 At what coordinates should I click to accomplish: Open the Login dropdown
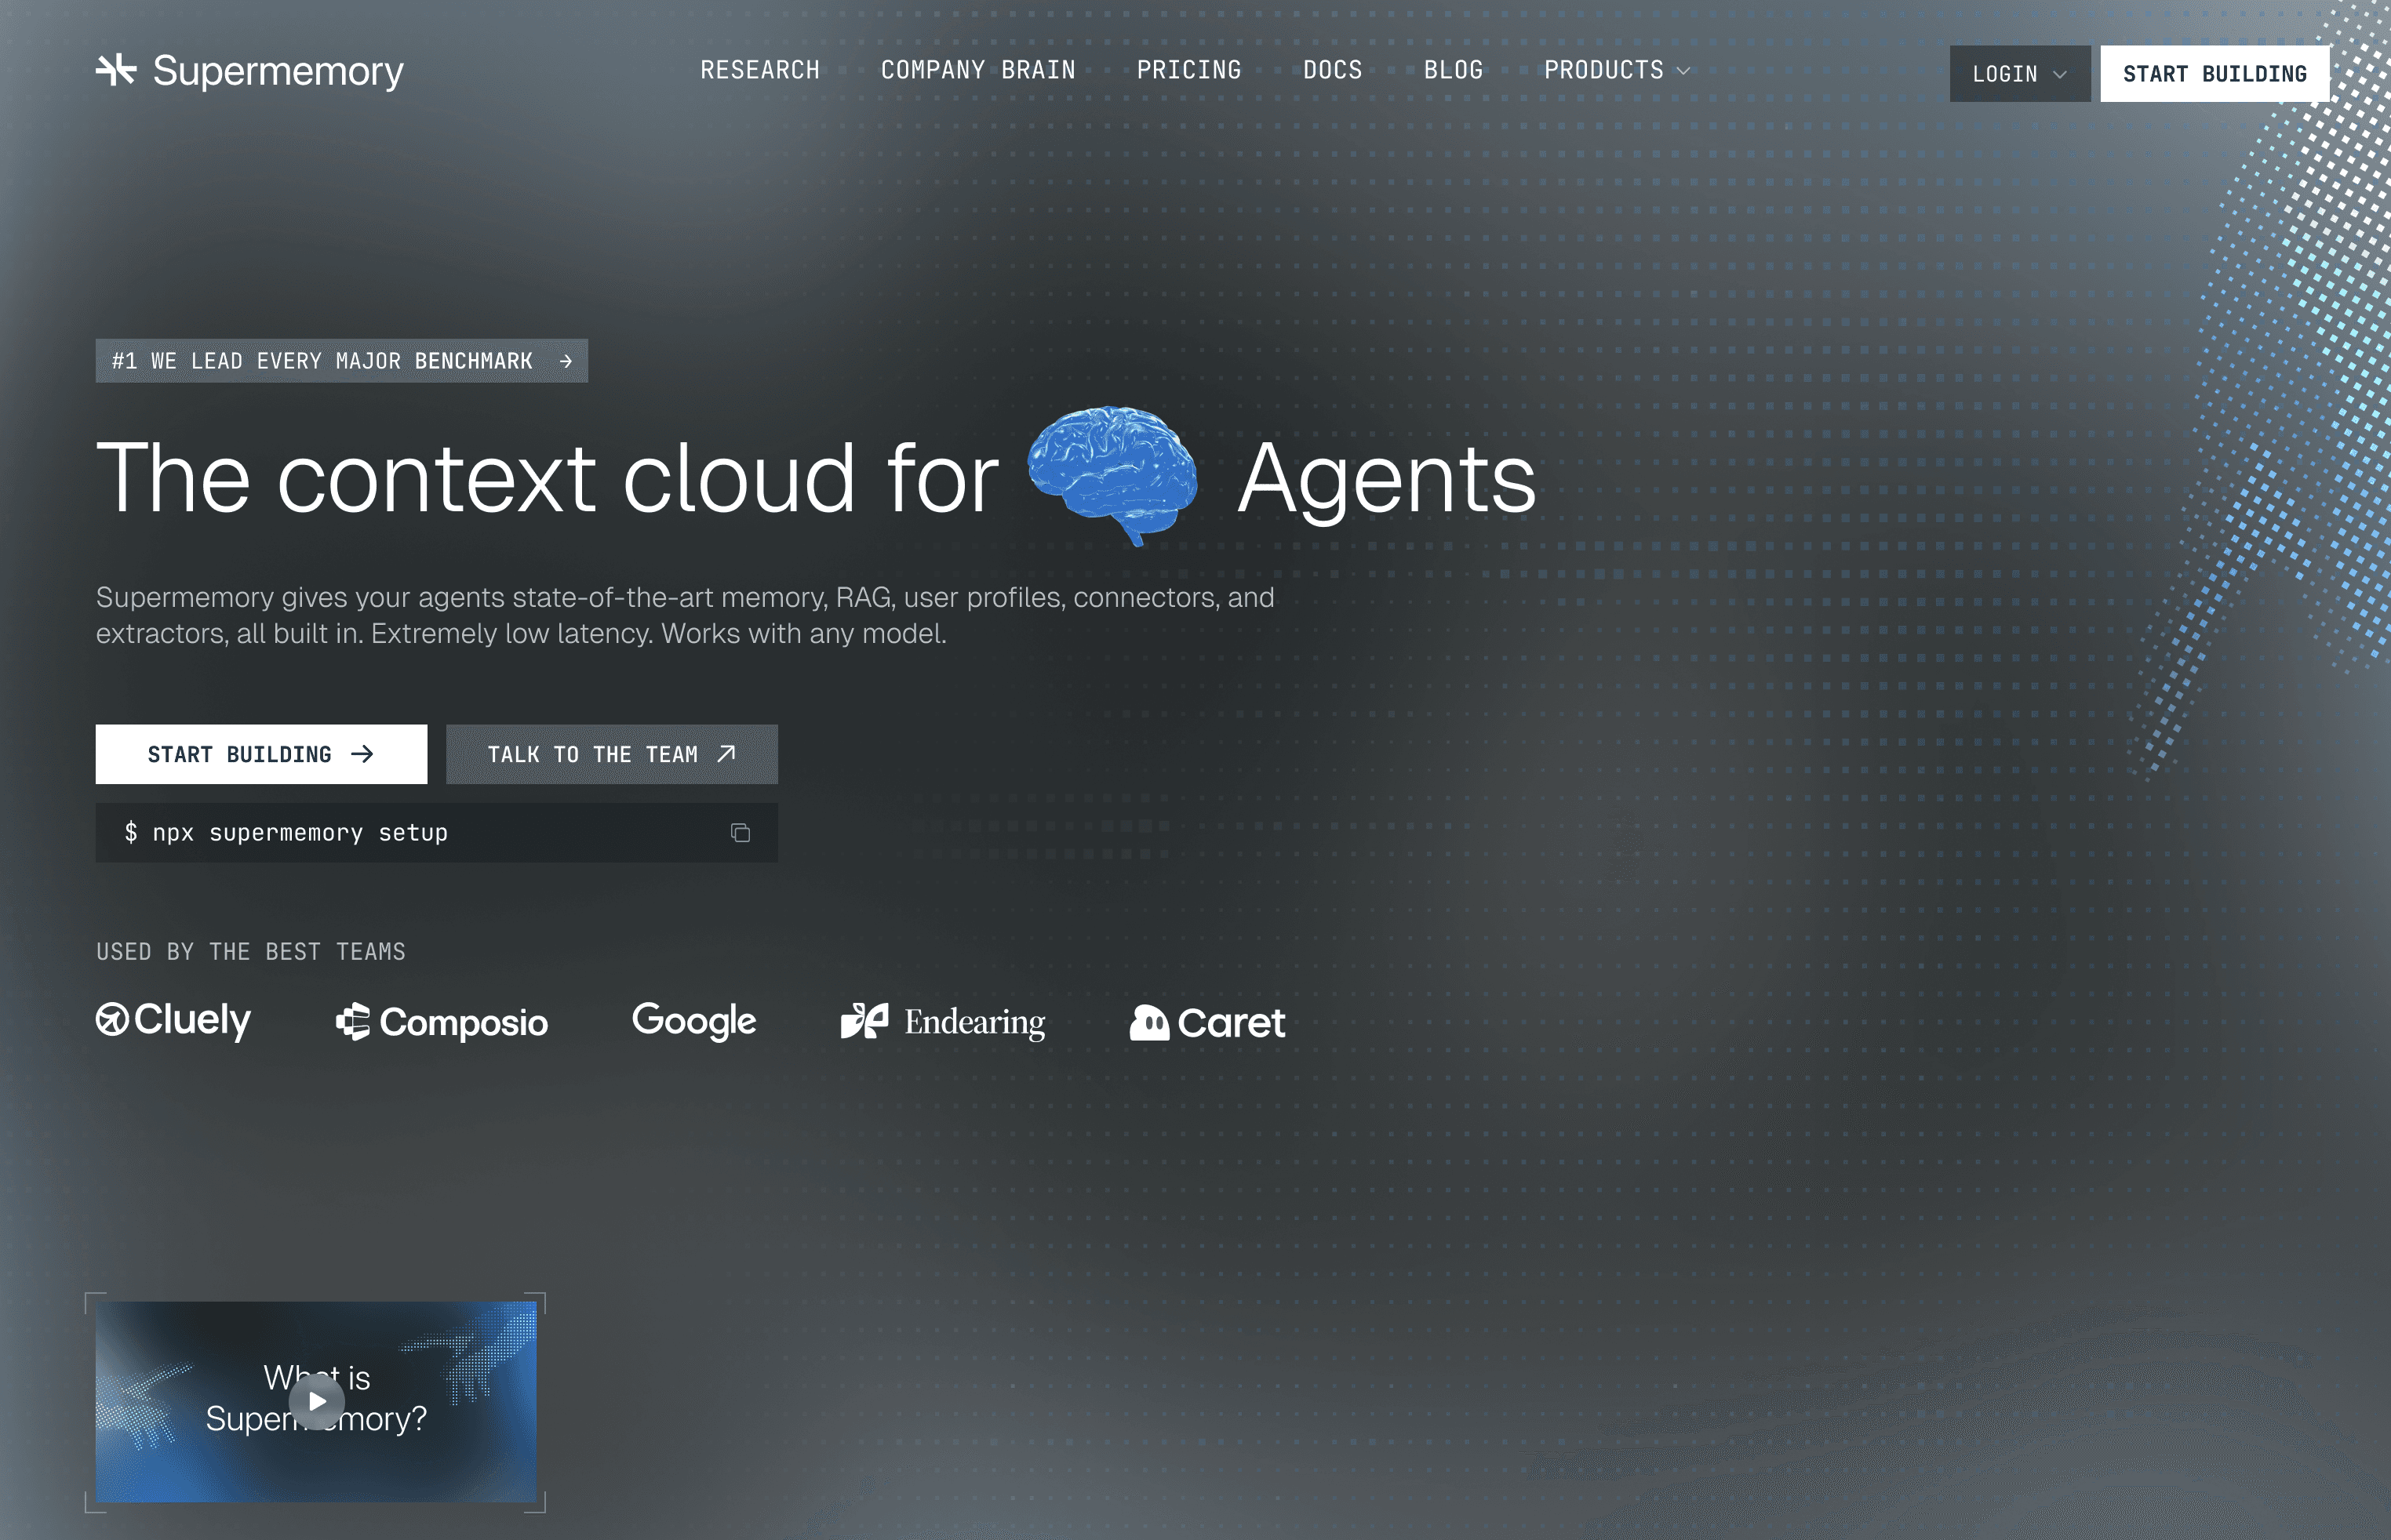click(2020, 74)
